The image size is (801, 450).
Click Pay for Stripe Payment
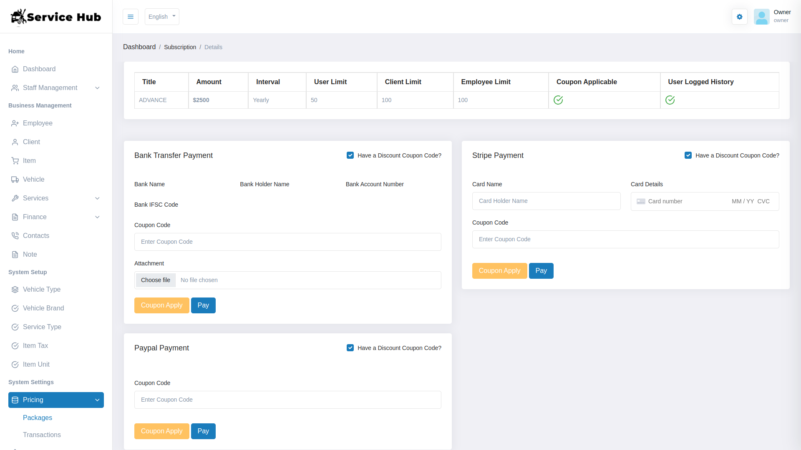point(541,270)
